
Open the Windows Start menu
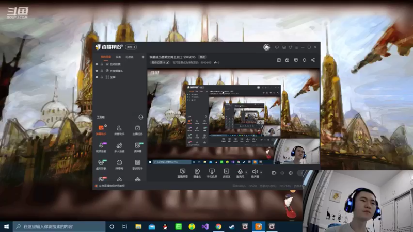[6, 226]
